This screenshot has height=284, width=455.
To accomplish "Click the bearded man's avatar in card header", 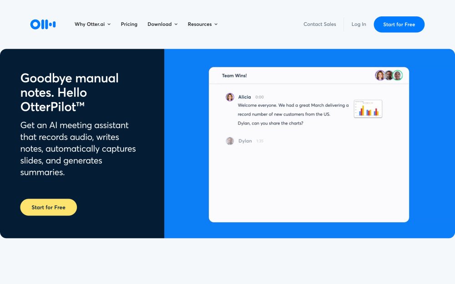I will [x=389, y=75].
